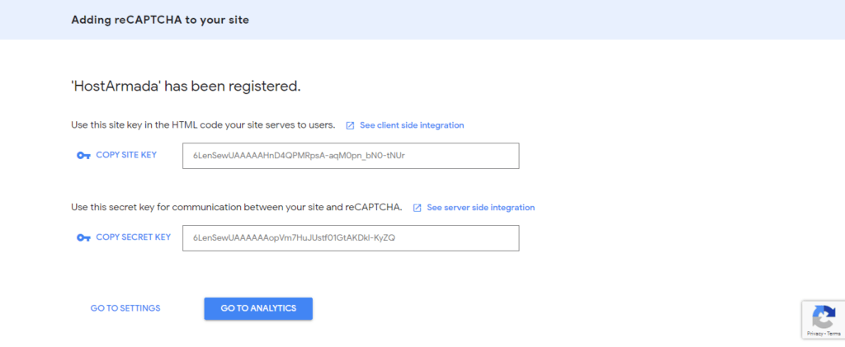This screenshot has width=845, height=347.
Task: Click the "'HostArmada' has been registered." heading
Action: tap(186, 86)
